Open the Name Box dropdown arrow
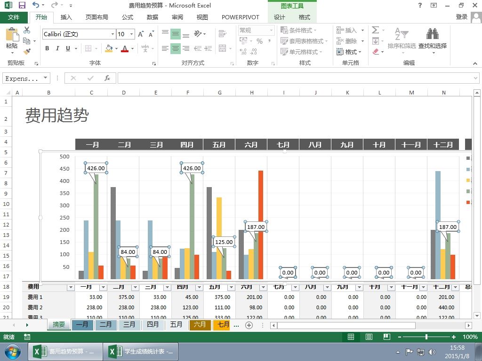Screen dimensions: 482x361 pos(46,78)
